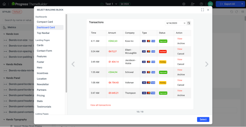Open the help question mark icon
Image resolution: width=246 pixels, height=127 pixels.
coord(201,4)
